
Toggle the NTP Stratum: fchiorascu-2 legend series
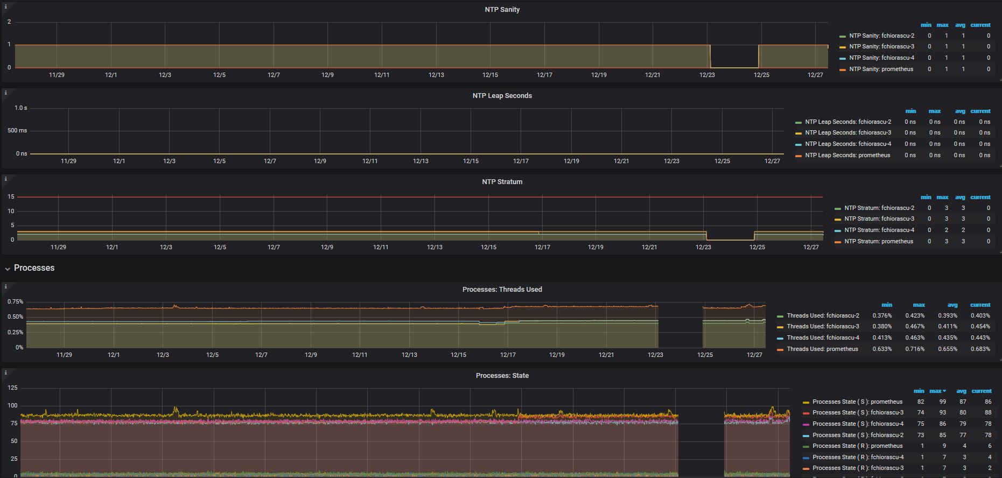[879, 208]
